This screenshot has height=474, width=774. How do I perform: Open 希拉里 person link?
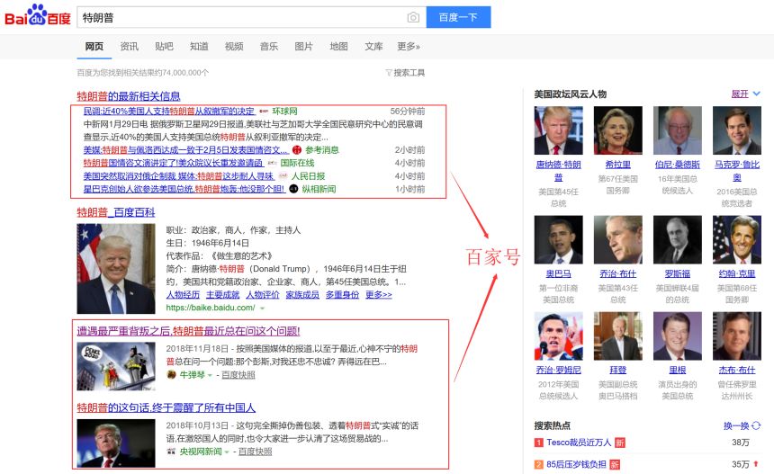click(x=618, y=165)
